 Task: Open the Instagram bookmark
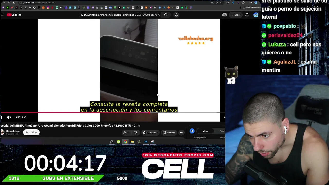tap(48, 8)
